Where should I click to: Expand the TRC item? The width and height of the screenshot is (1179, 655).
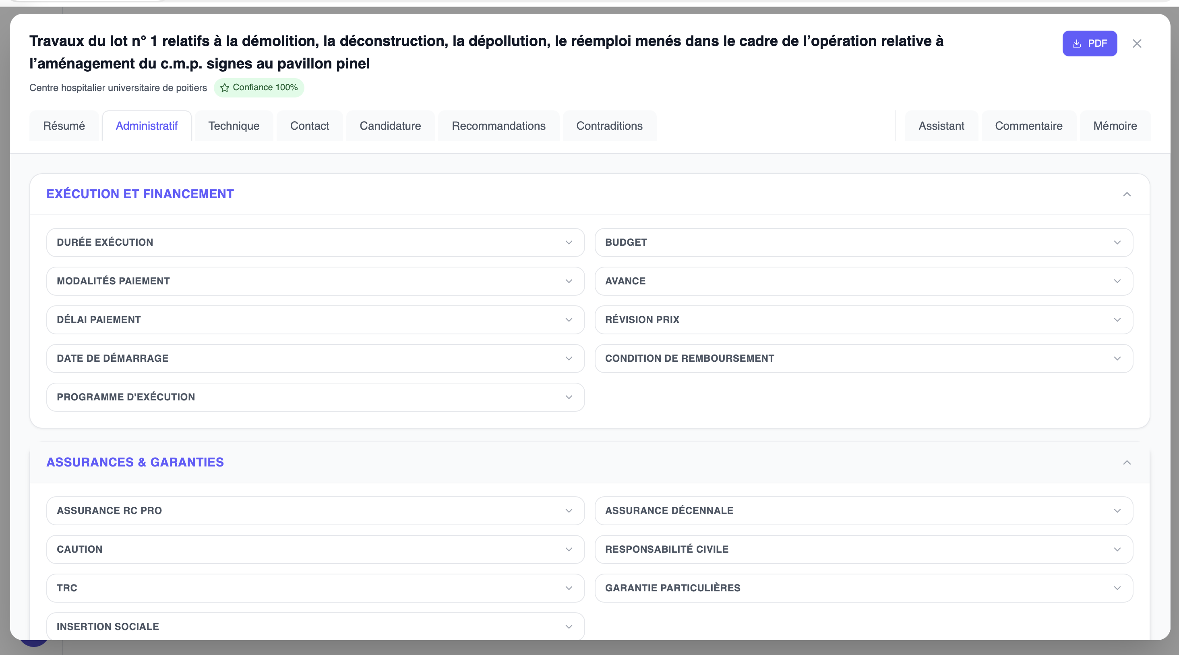coord(315,588)
